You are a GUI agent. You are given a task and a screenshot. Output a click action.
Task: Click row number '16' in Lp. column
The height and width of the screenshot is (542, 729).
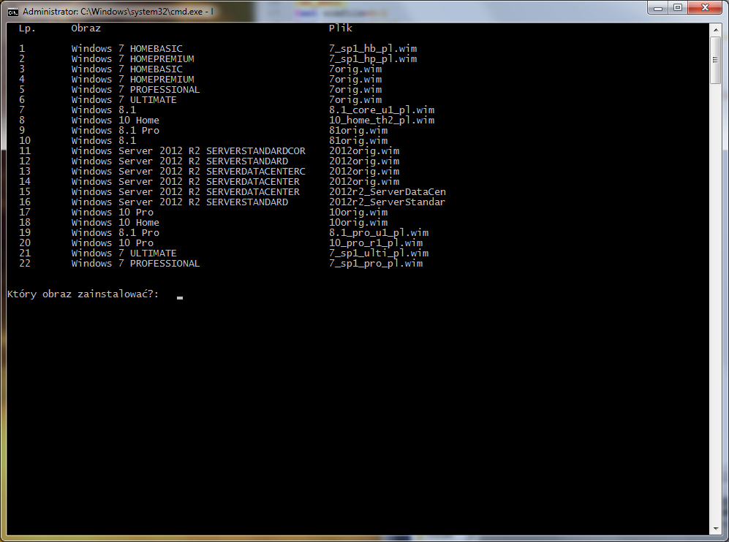[25, 202]
